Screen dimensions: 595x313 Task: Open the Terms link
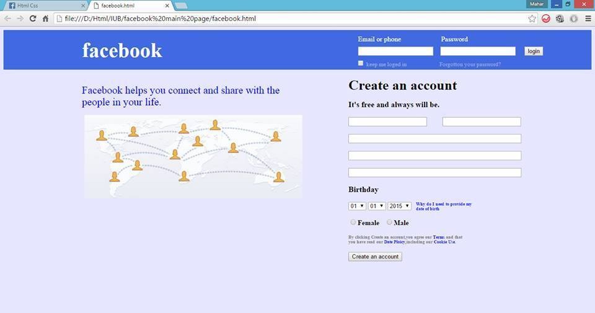438,237
